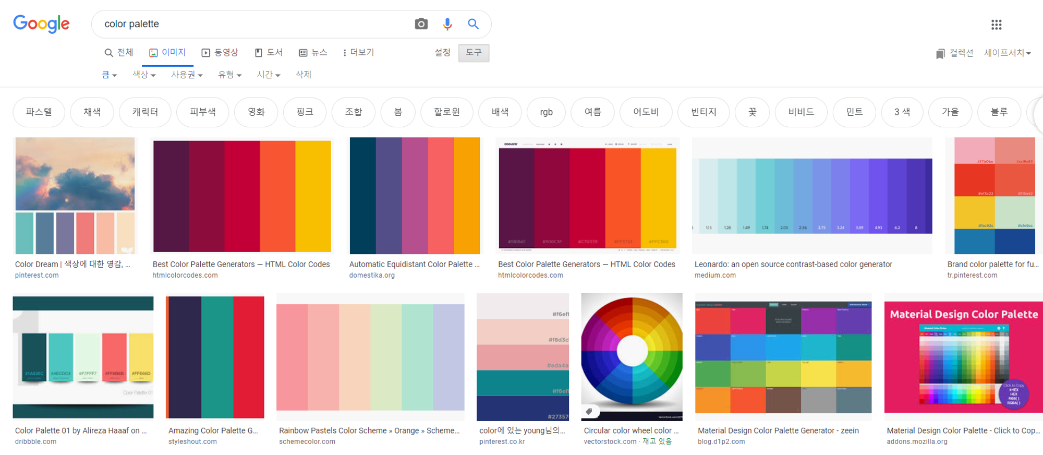Select the 파스텔 suggestion chip
Viewport: 1043px width, 455px height.
click(39, 112)
